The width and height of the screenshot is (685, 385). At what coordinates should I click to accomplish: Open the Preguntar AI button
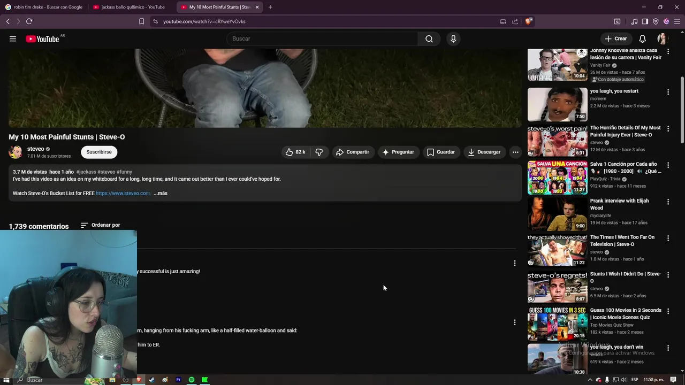[398, 152]
